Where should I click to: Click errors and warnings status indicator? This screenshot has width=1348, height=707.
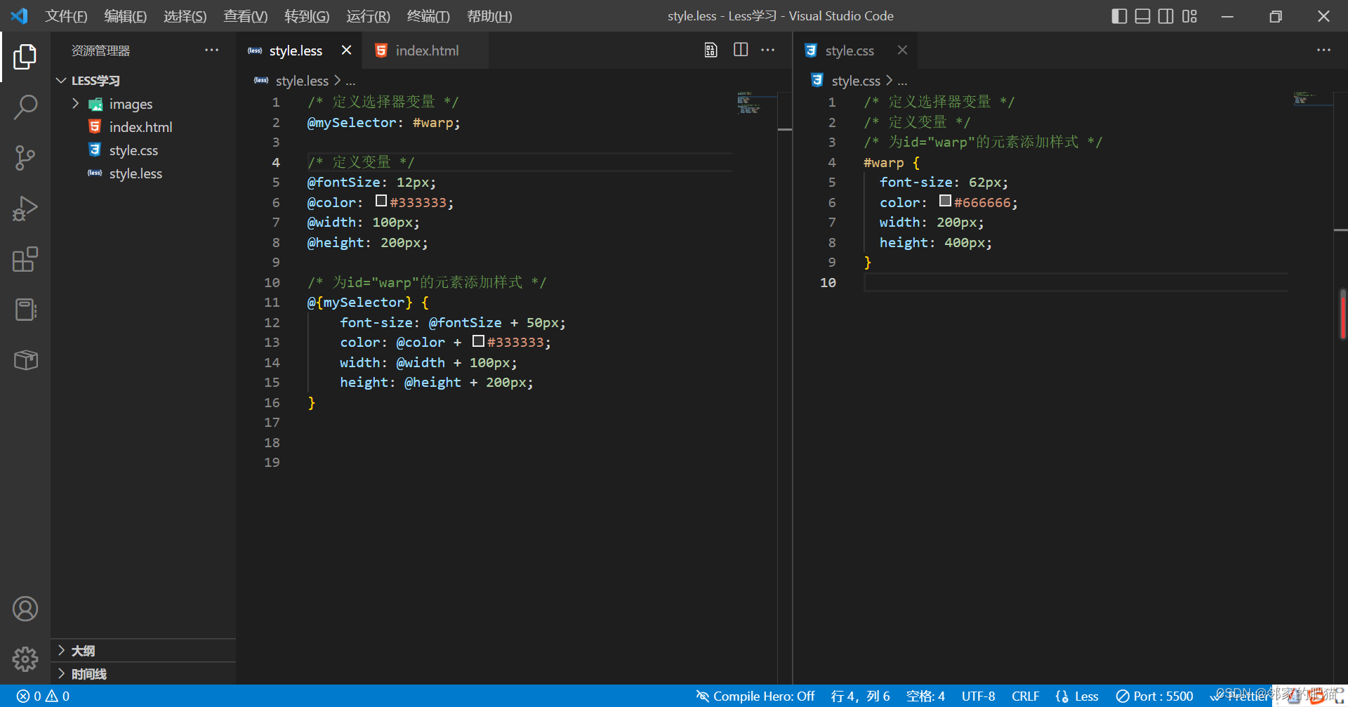43,696
